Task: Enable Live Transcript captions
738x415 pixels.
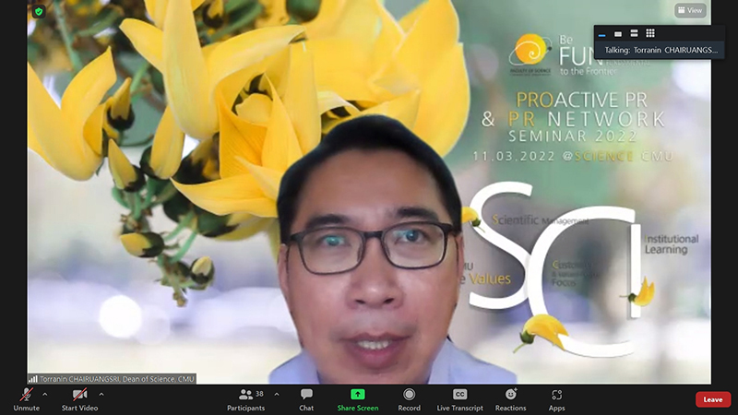Action: [x=459, y=400]
